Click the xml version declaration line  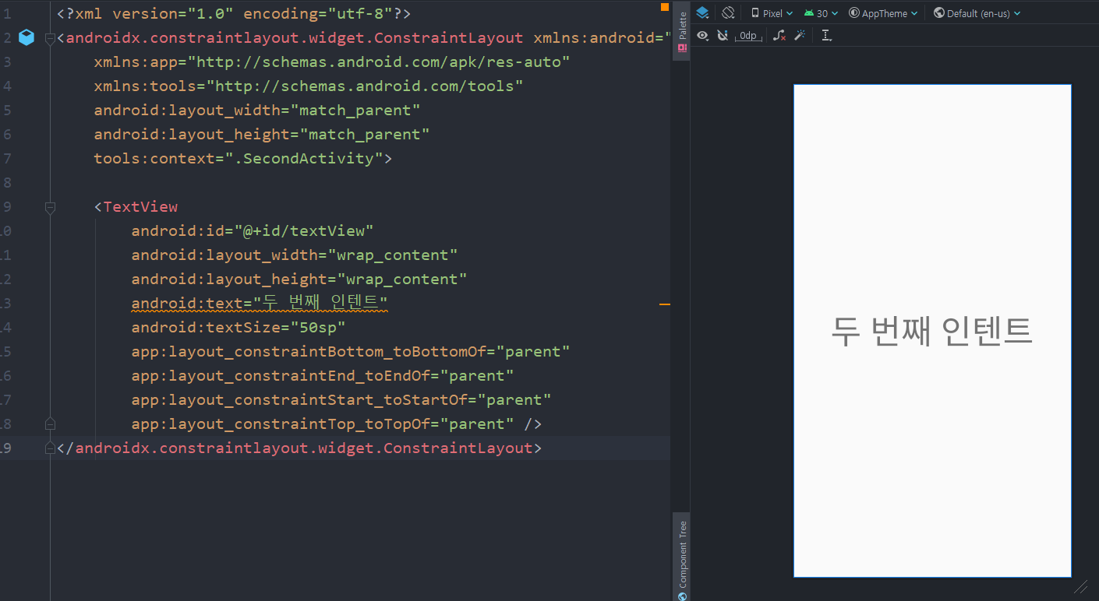point(234,13)
